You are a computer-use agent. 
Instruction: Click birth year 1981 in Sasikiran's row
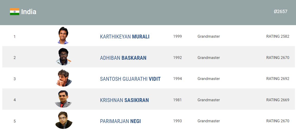click(x=177, y=100)
